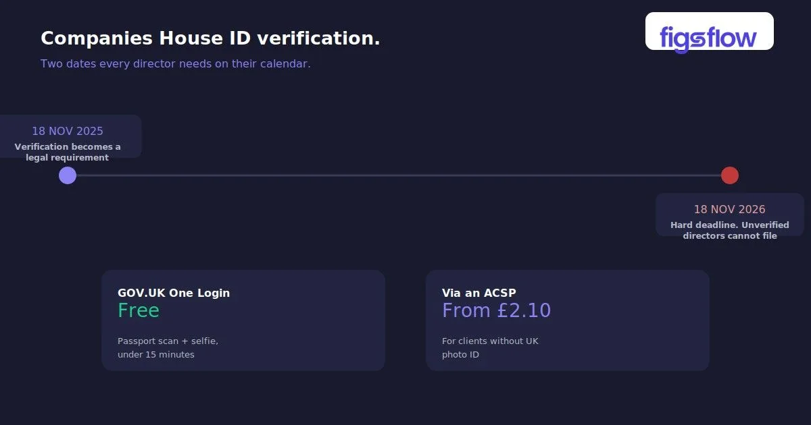Click the subtitle about two dates for directors
Screen dimensions: 811x425
tap(176, 64)
